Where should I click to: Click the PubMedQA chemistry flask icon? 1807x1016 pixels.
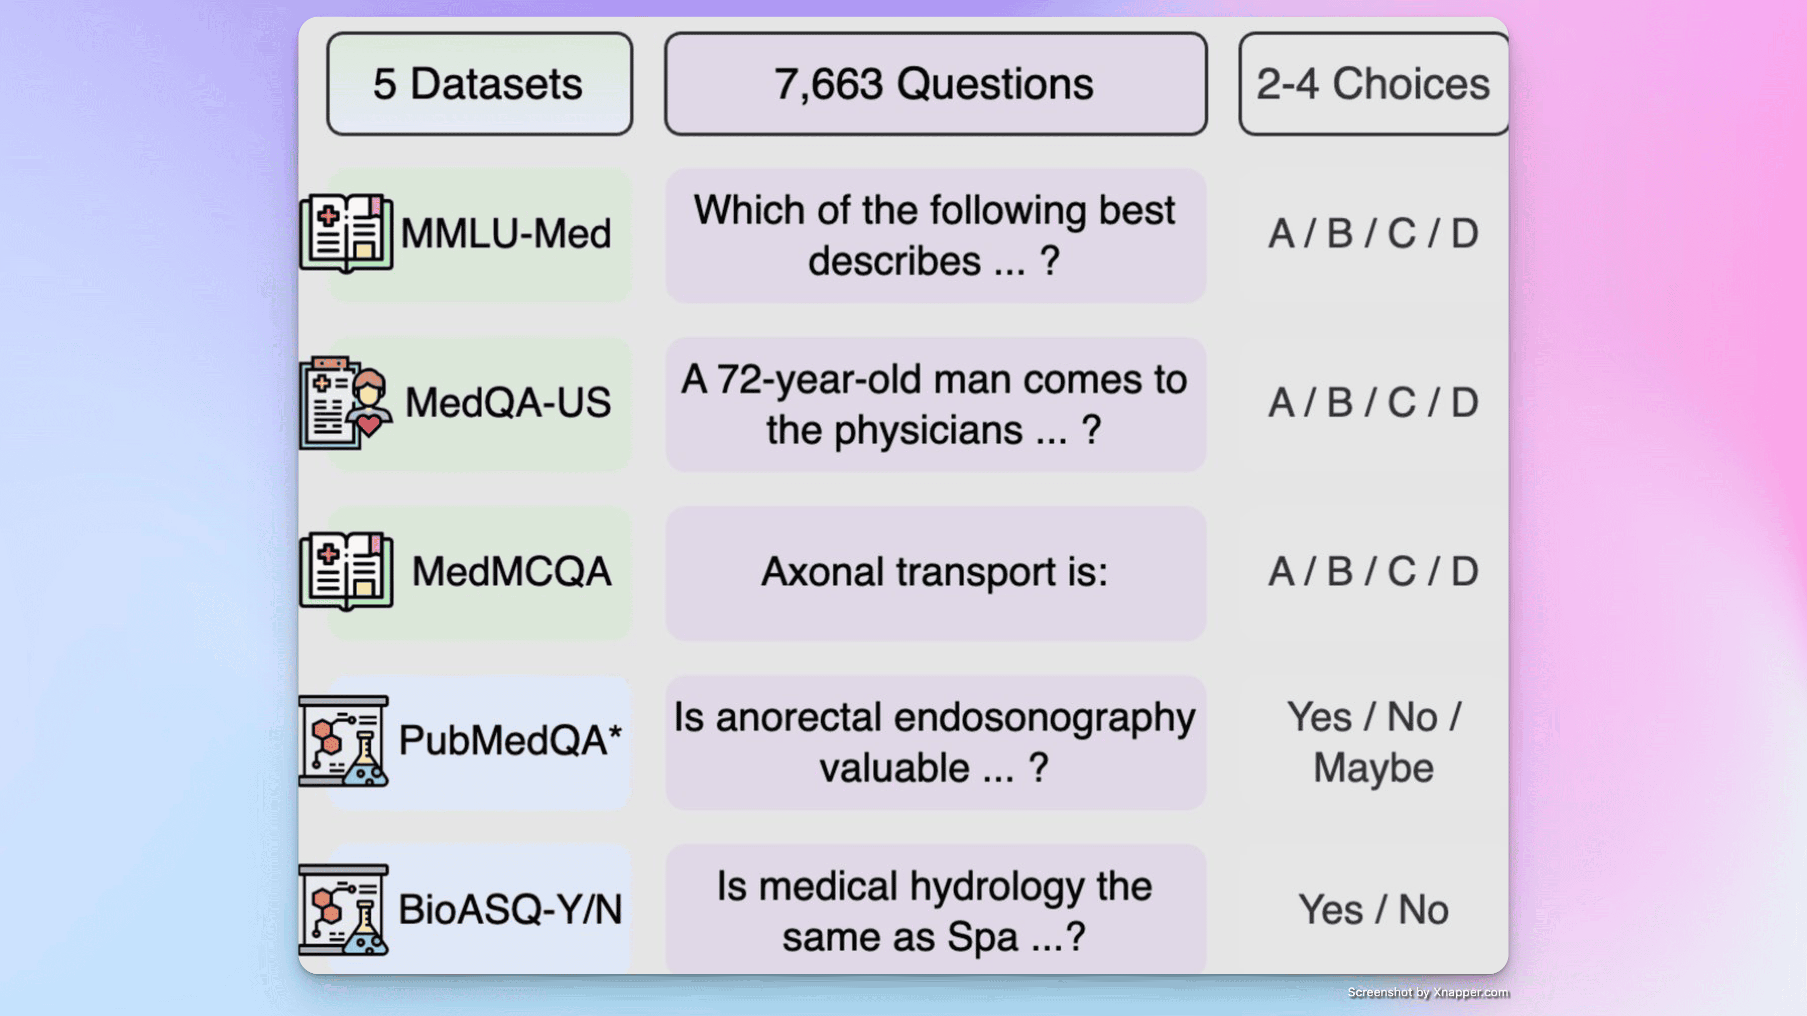click(x=344, y=741)
